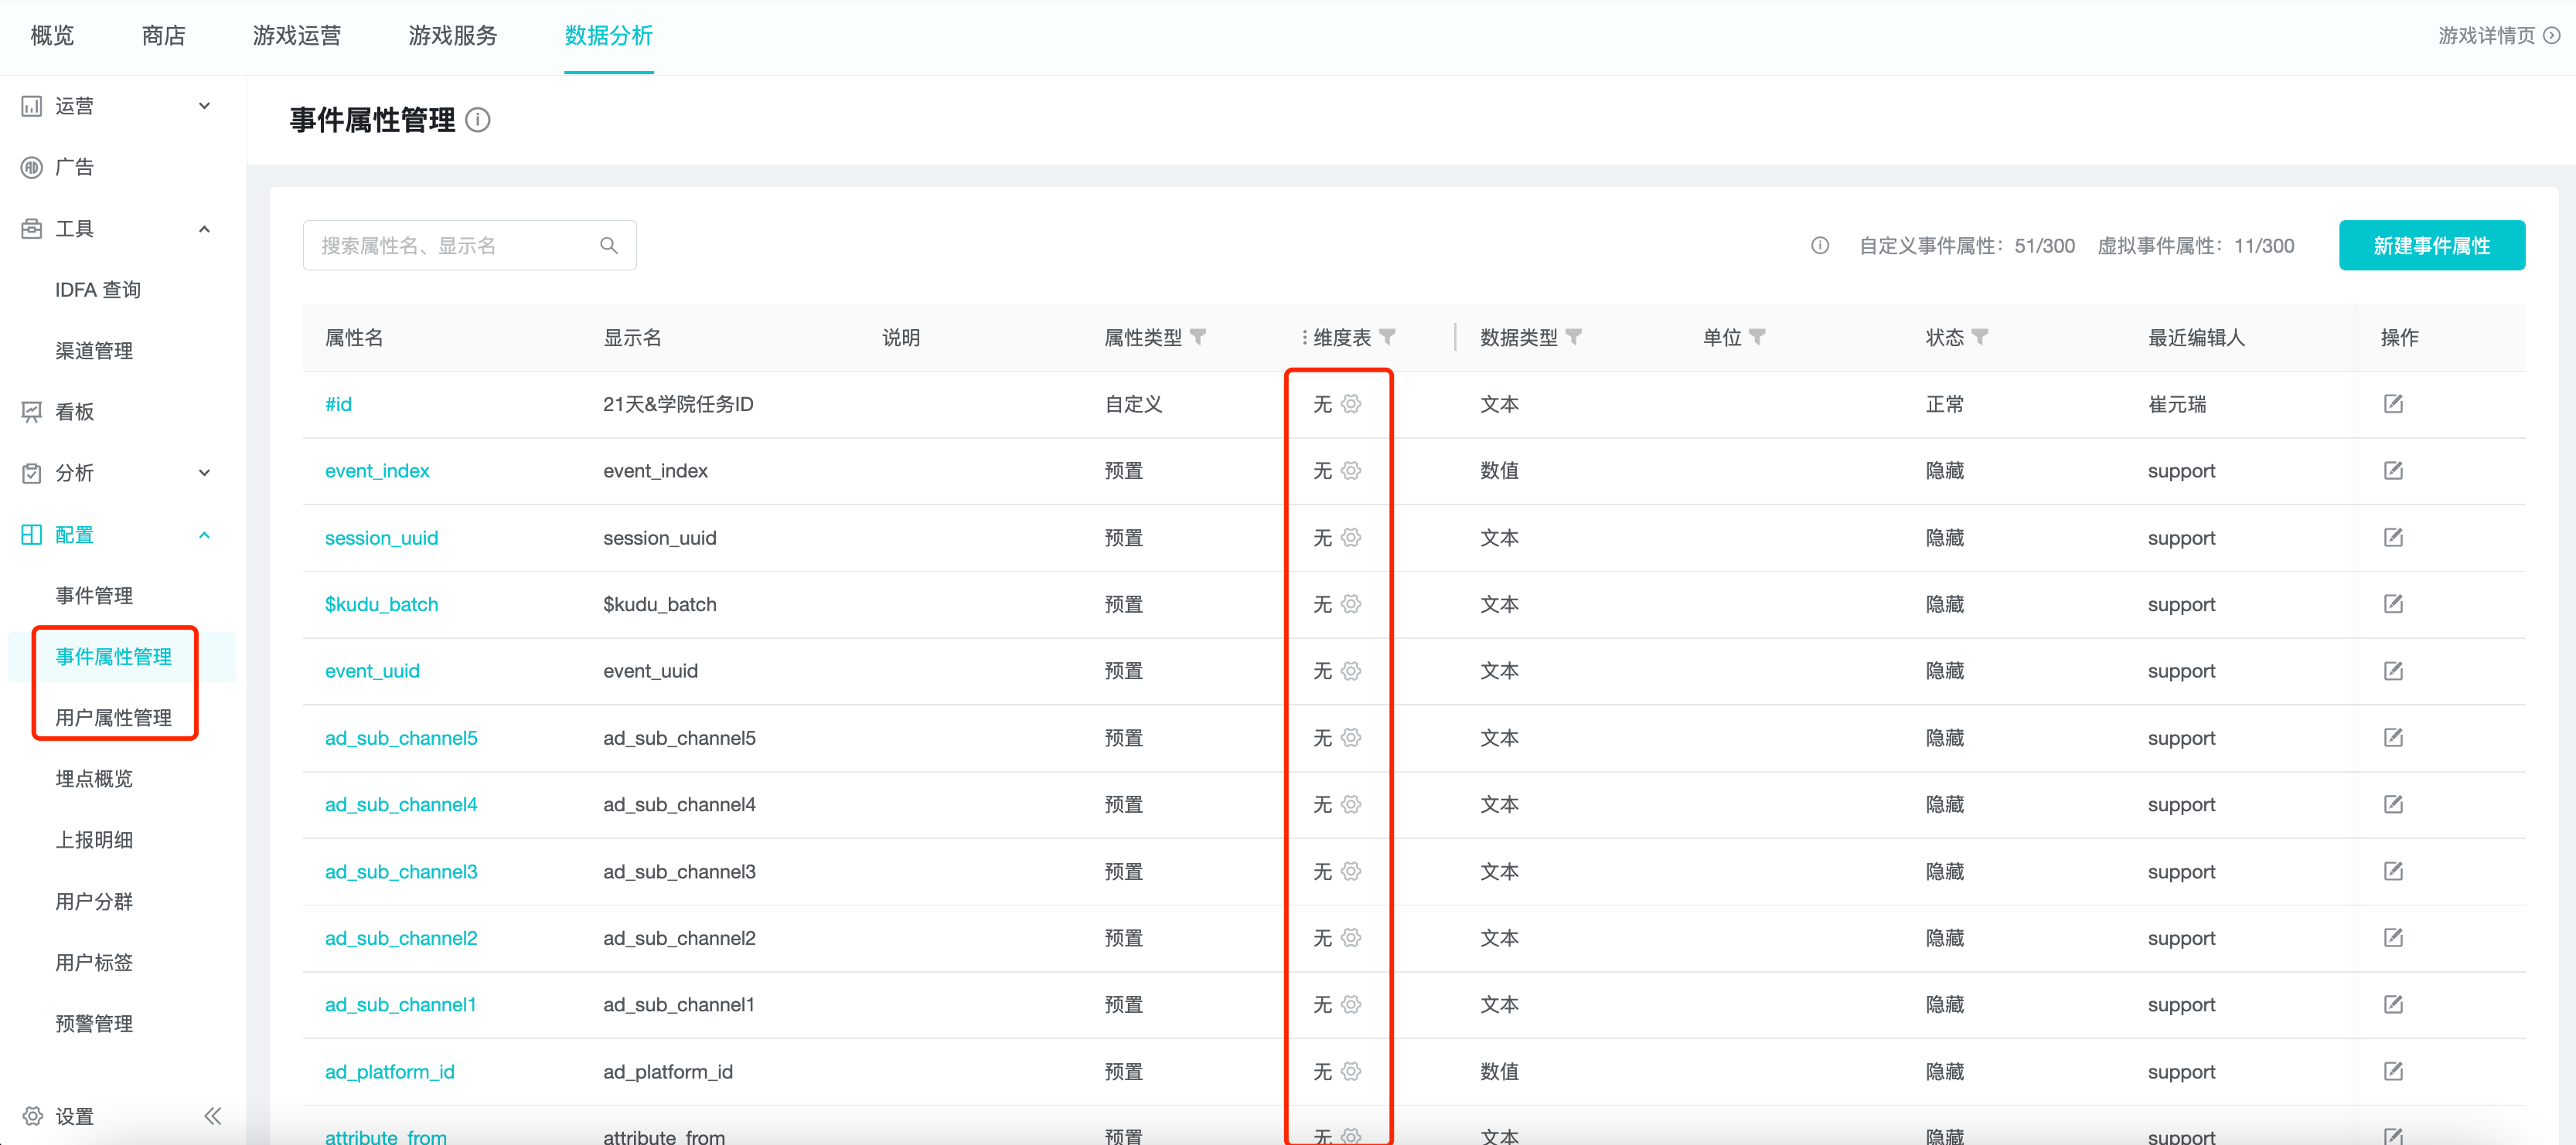The image size is (2576, 1145).
Task: Open gear icon for ad_sub_channel3 dimension table
Action: (1351, 871)
